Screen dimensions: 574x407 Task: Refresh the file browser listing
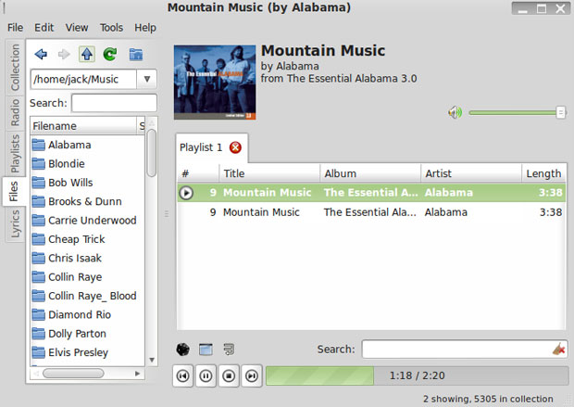110,55
